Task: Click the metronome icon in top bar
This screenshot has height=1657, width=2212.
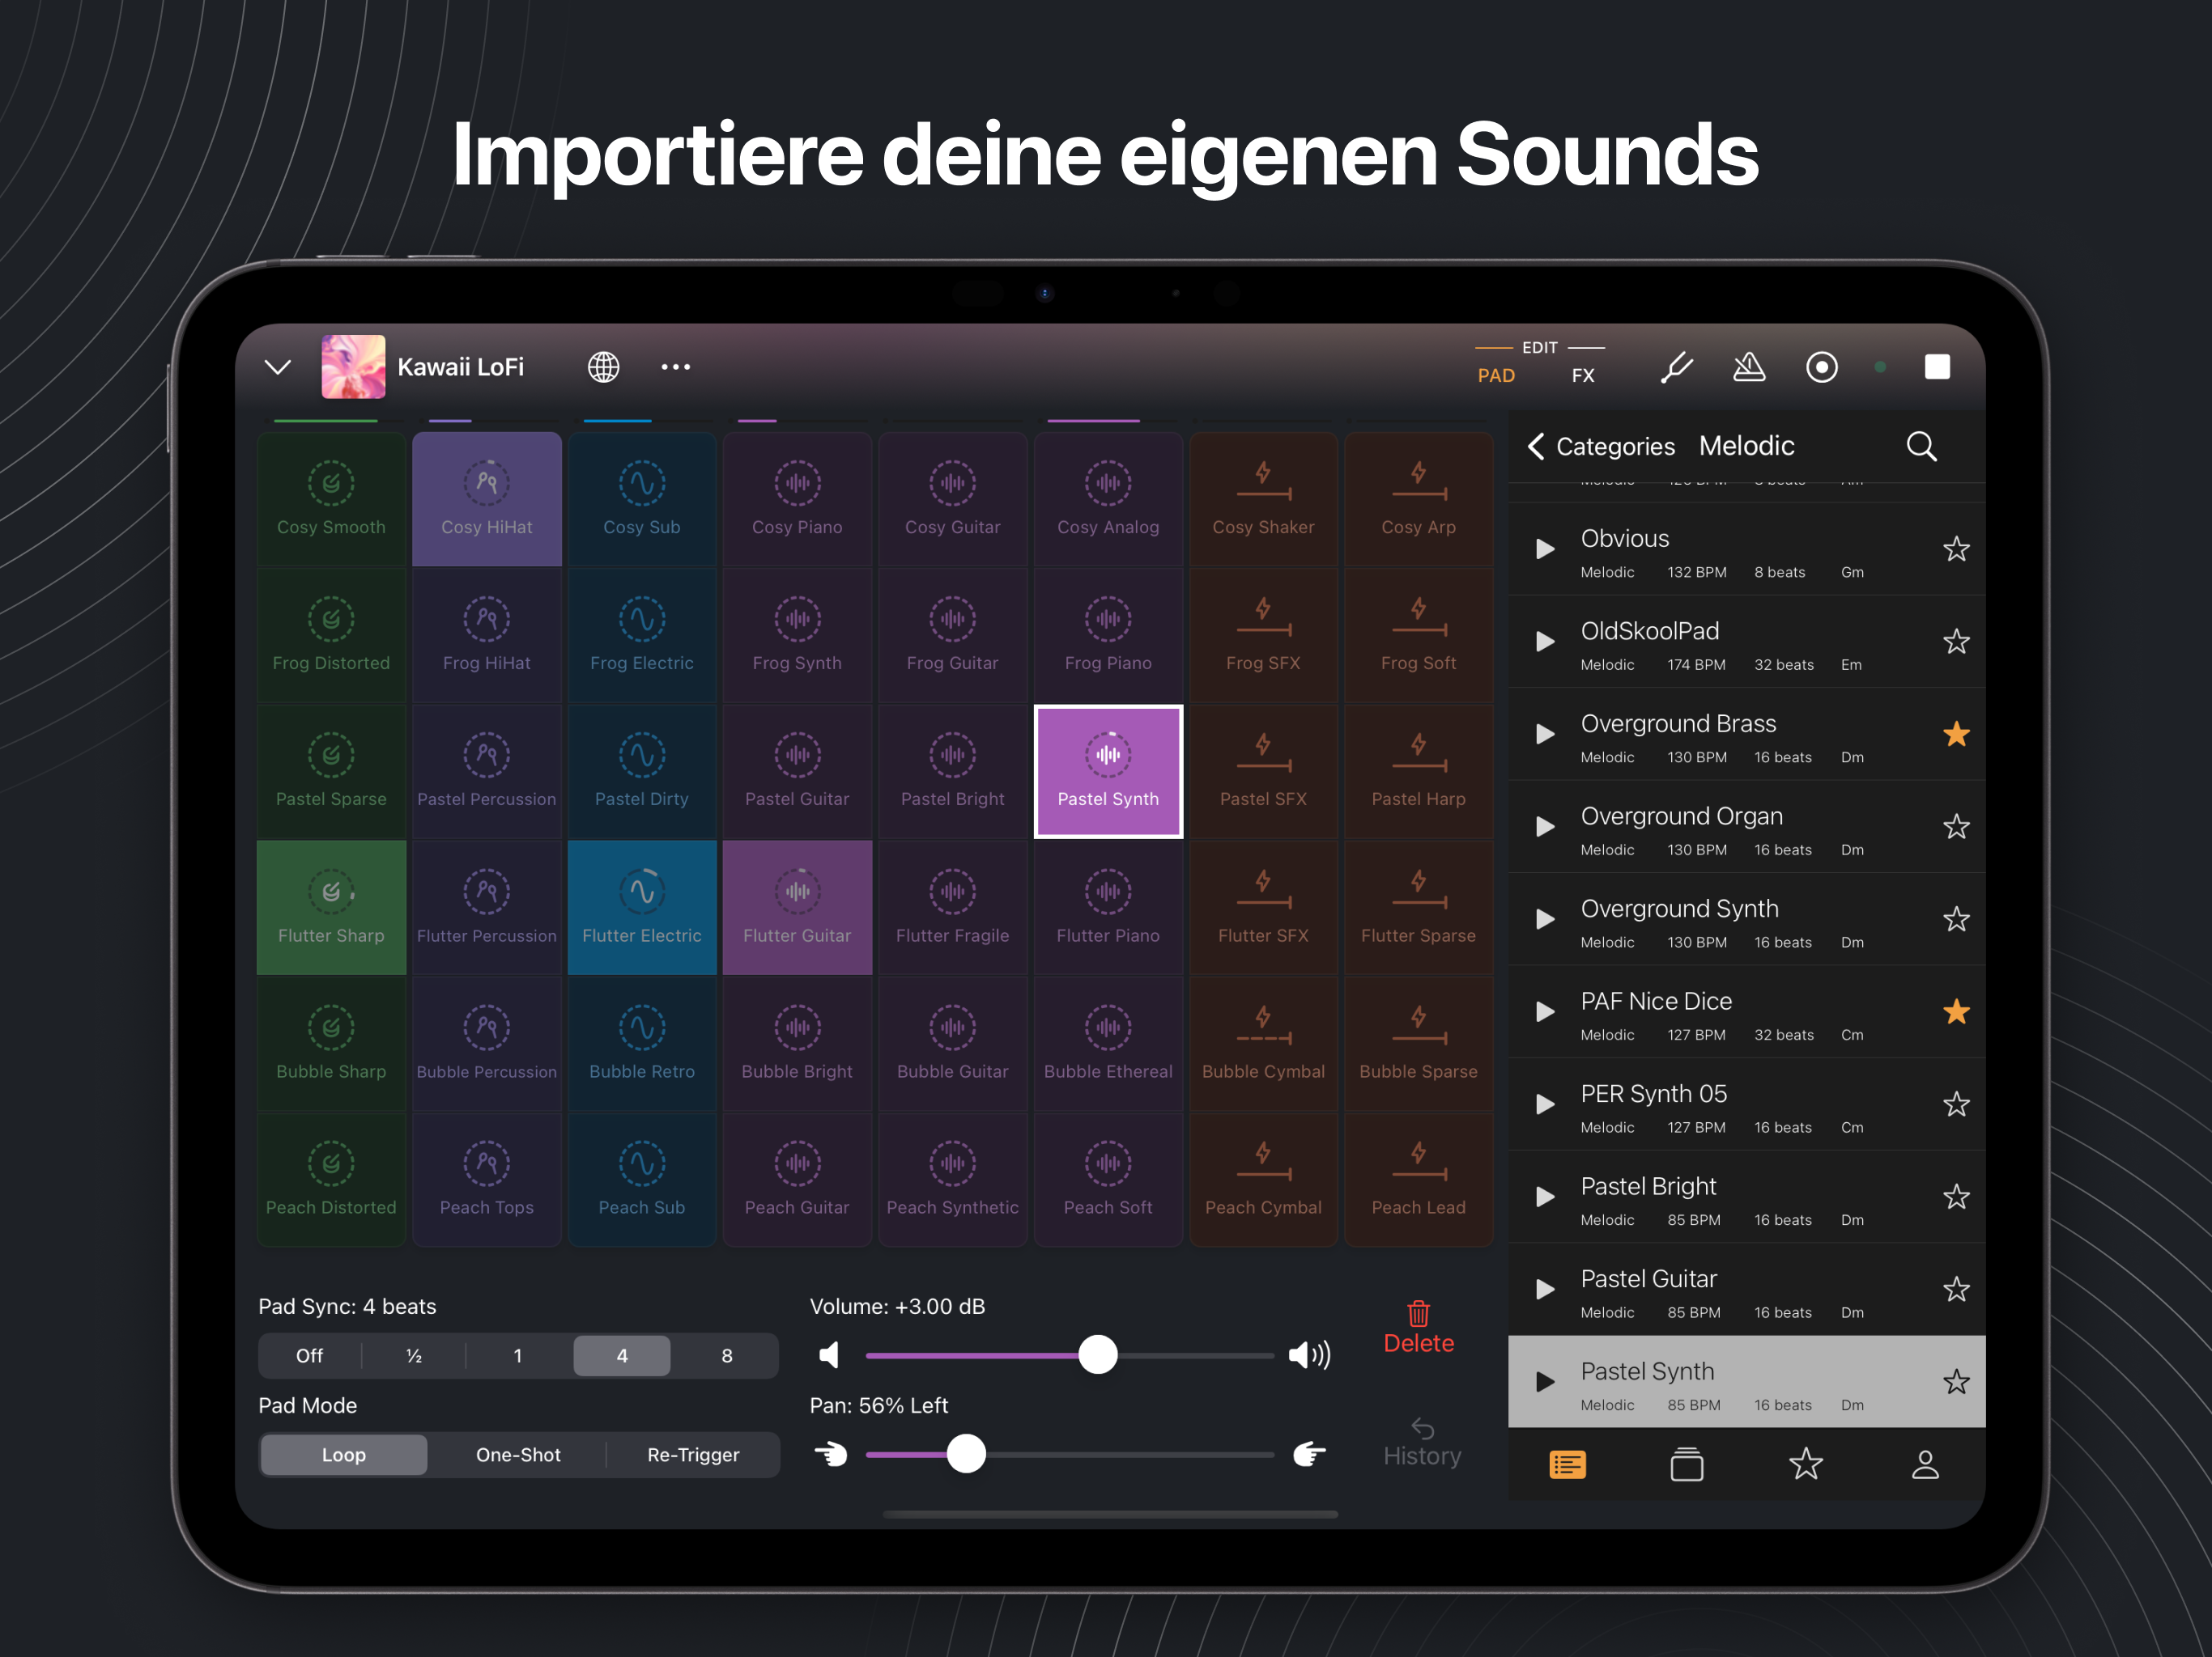Action: pyautogui.click(x=1749, y=367)
